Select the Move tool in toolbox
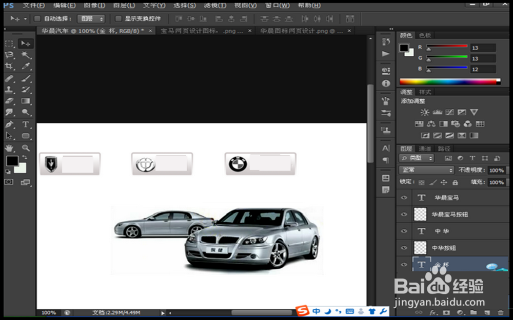 26,44
